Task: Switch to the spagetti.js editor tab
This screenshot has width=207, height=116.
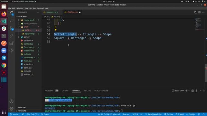Action: 51,12
